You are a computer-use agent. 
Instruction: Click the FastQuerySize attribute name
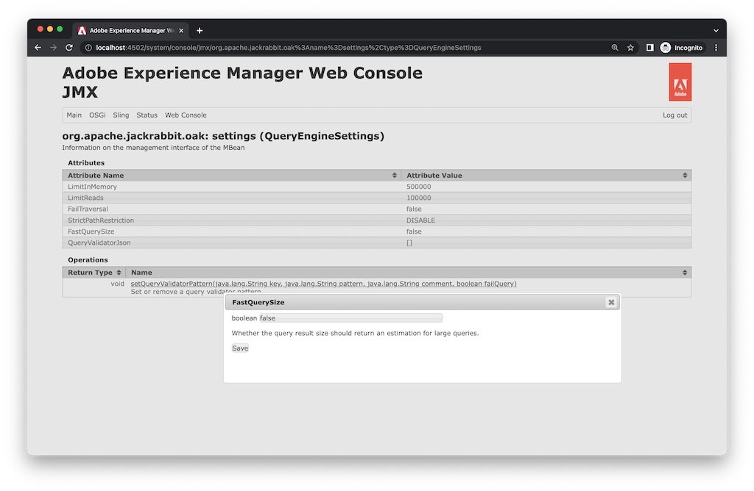click(x=91, y=232)
